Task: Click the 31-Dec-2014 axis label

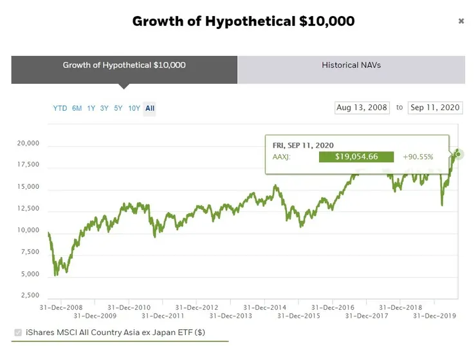Action: coord(264,307)
